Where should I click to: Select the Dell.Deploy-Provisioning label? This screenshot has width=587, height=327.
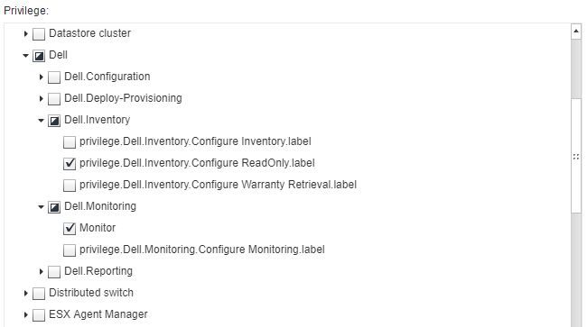pos(123,98)
